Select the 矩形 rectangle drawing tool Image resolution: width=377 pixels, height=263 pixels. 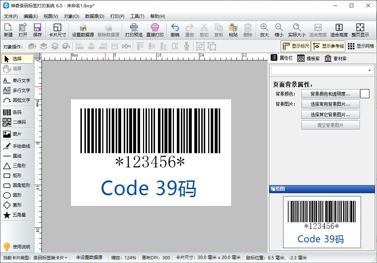click(17, 175)
